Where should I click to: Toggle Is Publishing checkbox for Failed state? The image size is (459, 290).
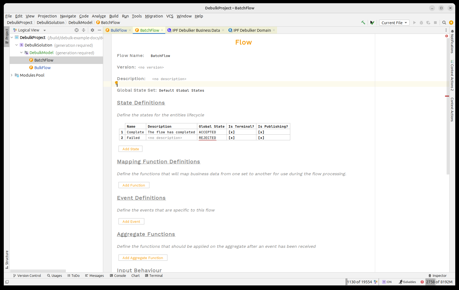pos(261,138)
